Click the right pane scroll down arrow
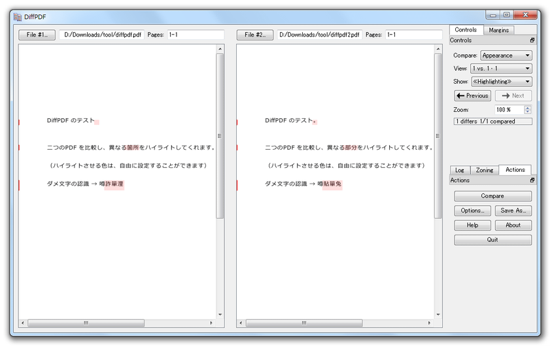 pyautogui.click(x=438, y=315)
